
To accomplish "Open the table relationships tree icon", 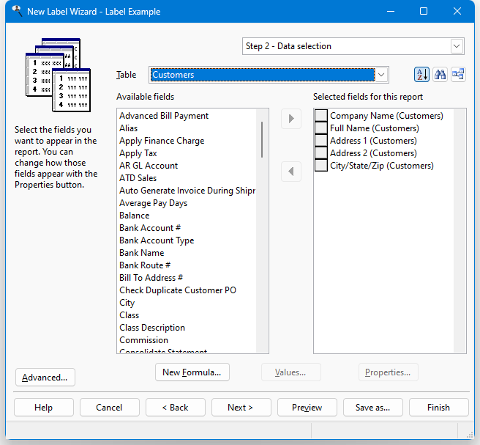I will tap(458, 75).
